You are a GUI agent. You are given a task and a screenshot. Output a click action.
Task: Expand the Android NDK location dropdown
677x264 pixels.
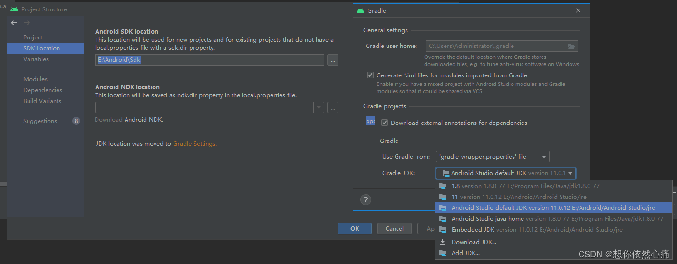click(319, 107)
